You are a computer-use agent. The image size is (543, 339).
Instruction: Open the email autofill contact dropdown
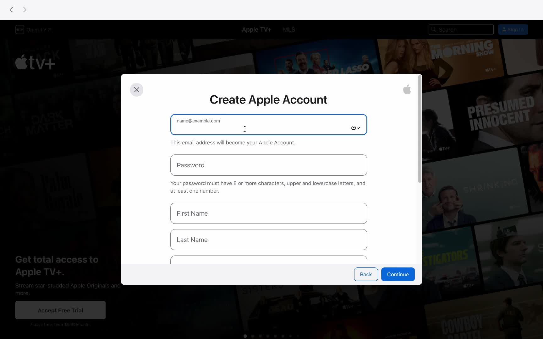pyautogui.click(x=355, y=128)
